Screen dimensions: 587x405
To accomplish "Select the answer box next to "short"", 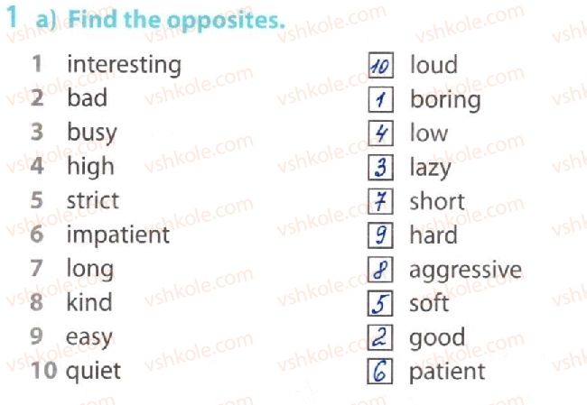I will pos(381,201).
